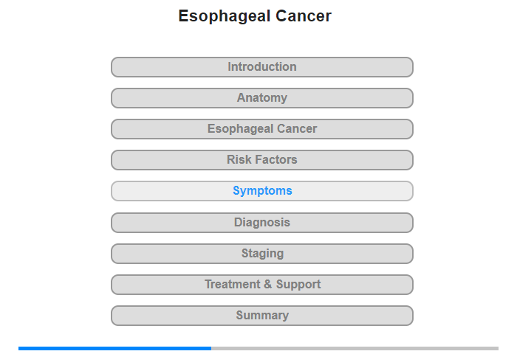Image resolution: width=517 pixels, height=354 pixels.
Task: View Treatment & Support section
Action: click(261, 285)
